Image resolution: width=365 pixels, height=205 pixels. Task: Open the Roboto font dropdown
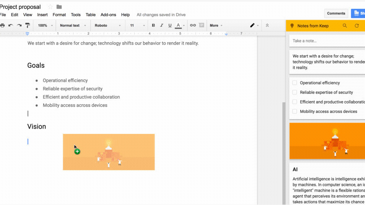point(108,25)
